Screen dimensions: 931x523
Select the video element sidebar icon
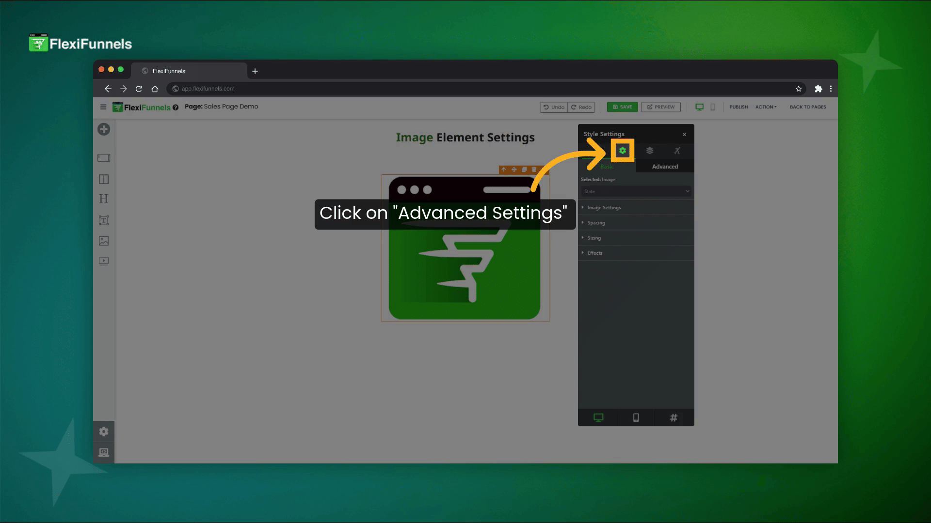104,261
